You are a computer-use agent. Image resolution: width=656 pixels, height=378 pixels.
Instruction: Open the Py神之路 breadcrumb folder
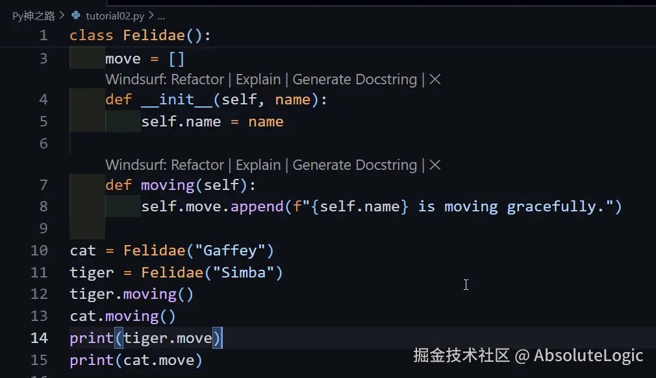coord(34,16)
